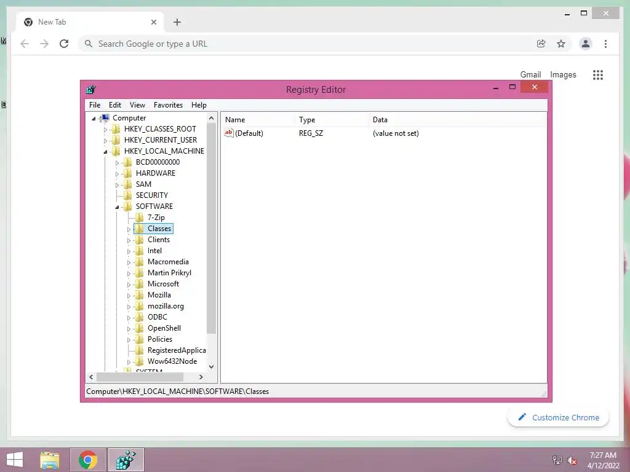Image resolution: width=630 pixels, height=472 pixels.
Task: Click the Data column header
Action: pos(458,120)
